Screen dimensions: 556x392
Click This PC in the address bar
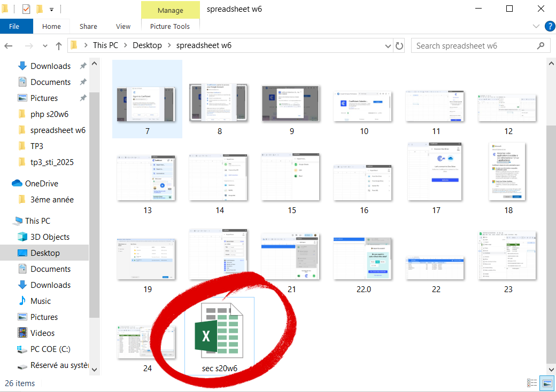(x=105, y=45)
